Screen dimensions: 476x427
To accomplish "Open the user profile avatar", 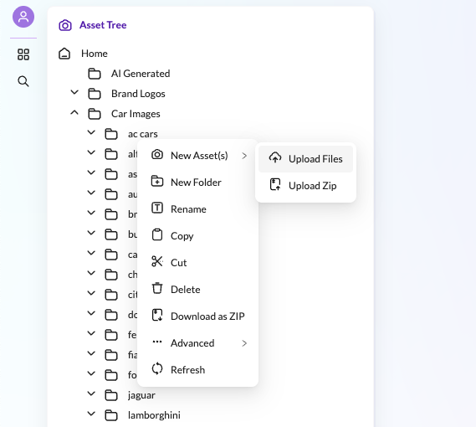I will [23, 17].
